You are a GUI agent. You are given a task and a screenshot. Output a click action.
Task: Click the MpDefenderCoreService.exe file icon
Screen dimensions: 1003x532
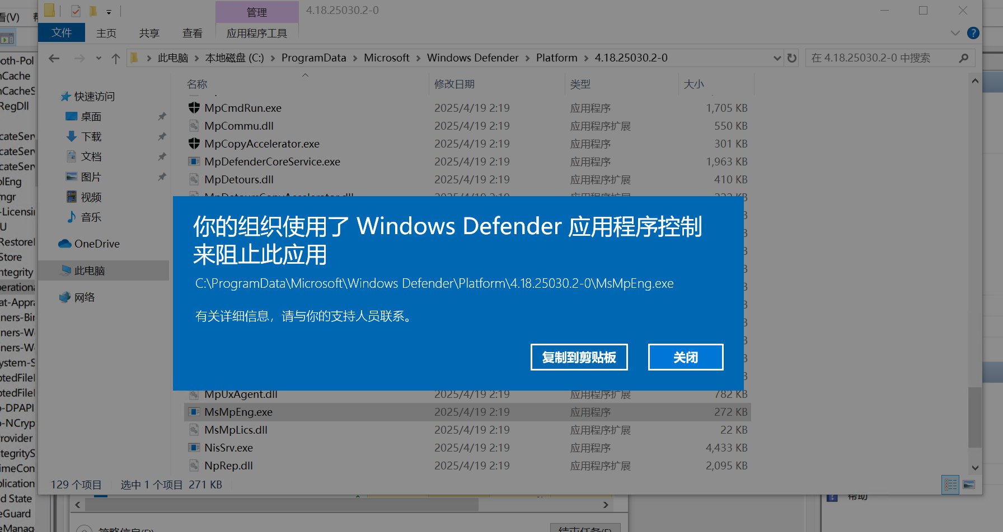coord(194,161)
